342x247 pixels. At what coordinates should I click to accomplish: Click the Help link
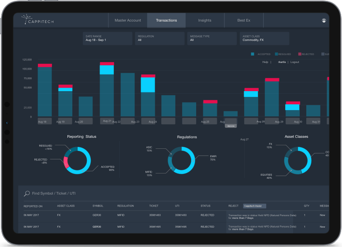[265, 62]
